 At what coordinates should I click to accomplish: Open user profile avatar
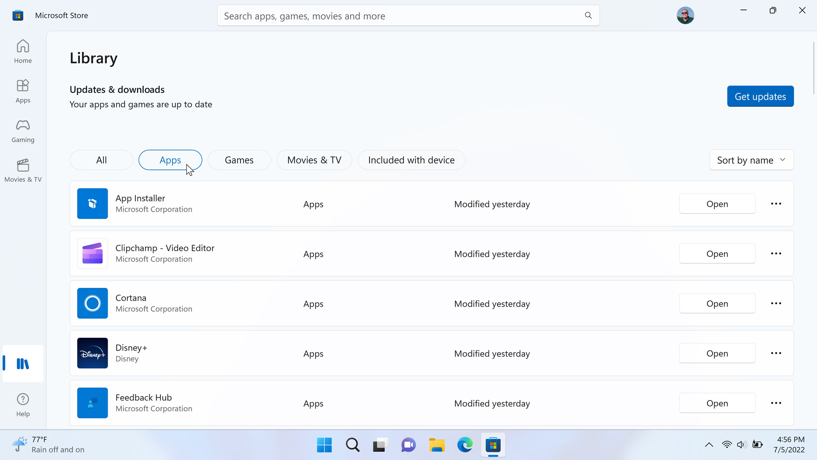pyautogui.click(x=685, y=16)
